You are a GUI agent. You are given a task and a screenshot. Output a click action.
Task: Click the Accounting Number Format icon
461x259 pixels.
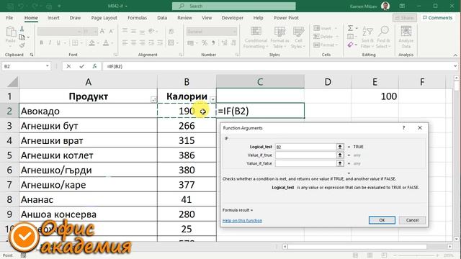(190, 43)
